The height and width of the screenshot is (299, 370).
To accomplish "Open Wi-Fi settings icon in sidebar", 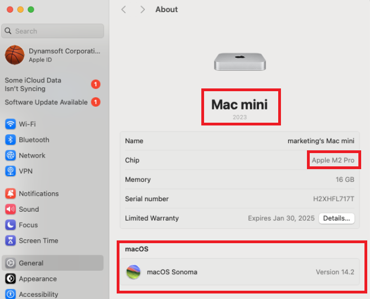I will (x=11, y=124).
